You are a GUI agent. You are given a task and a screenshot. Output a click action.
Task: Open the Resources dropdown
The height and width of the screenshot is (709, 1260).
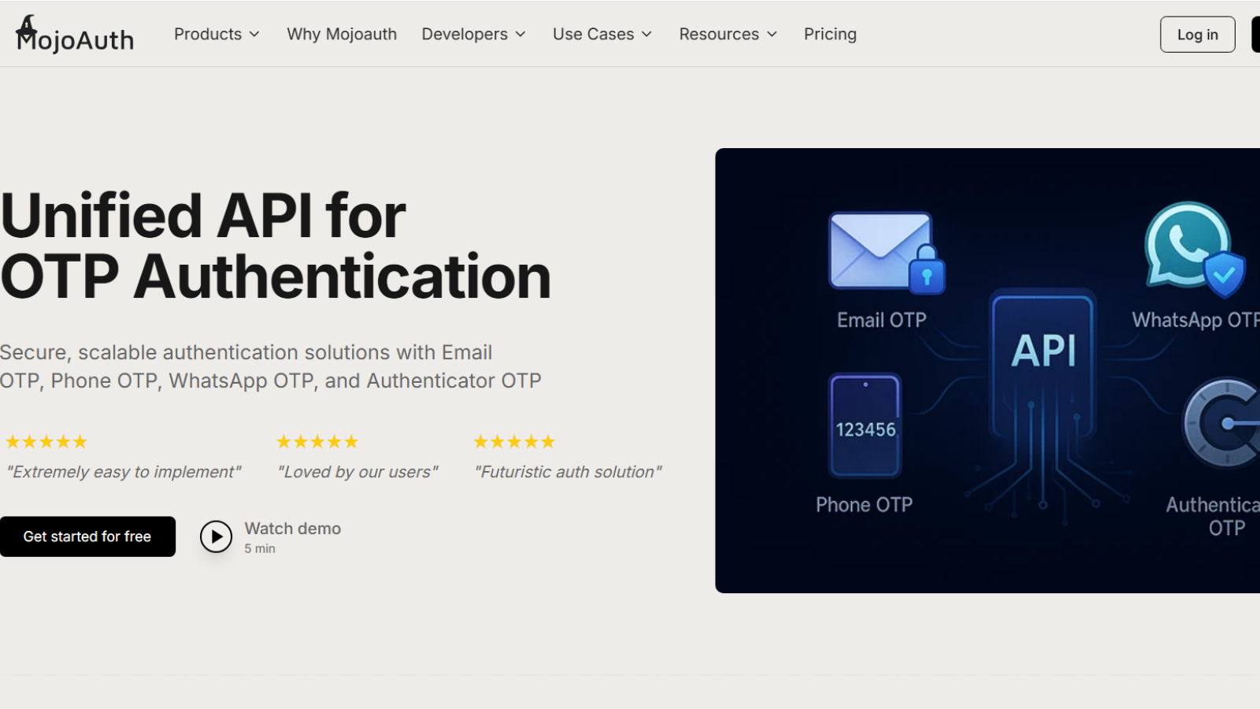[727, 34]
